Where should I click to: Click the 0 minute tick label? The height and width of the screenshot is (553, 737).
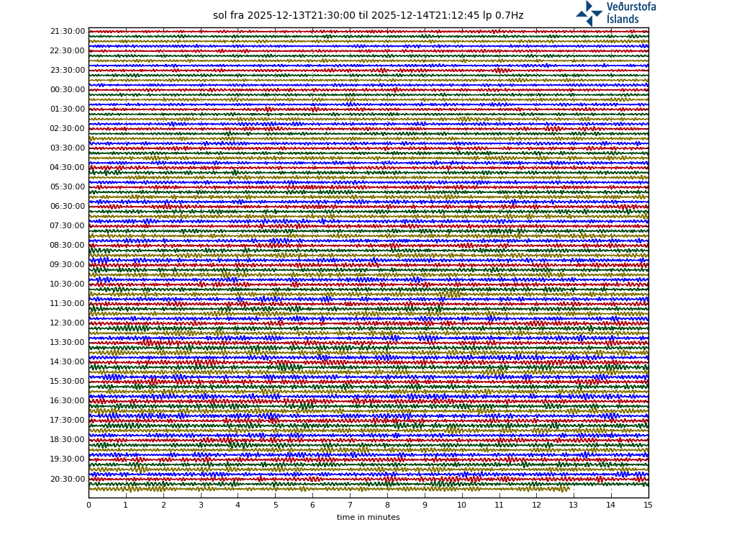point(89,505)
